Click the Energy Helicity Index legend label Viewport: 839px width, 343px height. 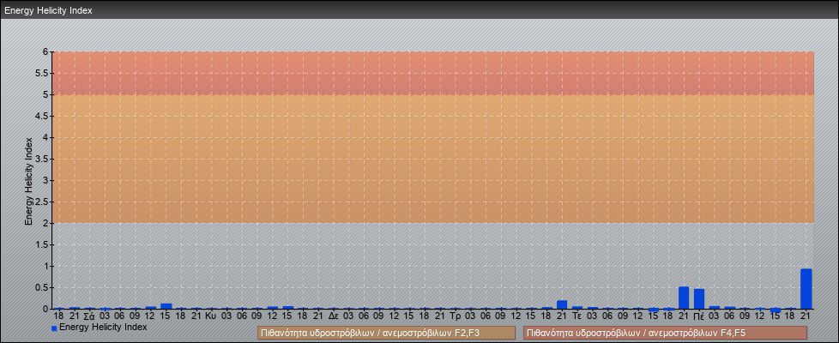[103, 327]
